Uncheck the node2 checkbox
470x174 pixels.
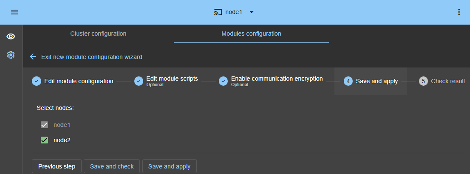(x=44, y=140)
